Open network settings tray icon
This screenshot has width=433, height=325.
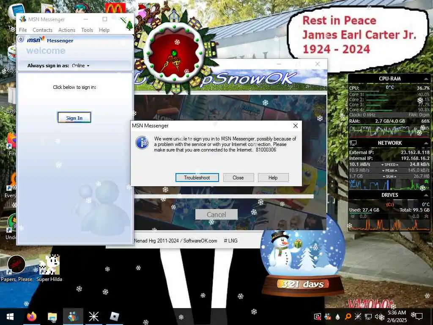coord(368,317)
